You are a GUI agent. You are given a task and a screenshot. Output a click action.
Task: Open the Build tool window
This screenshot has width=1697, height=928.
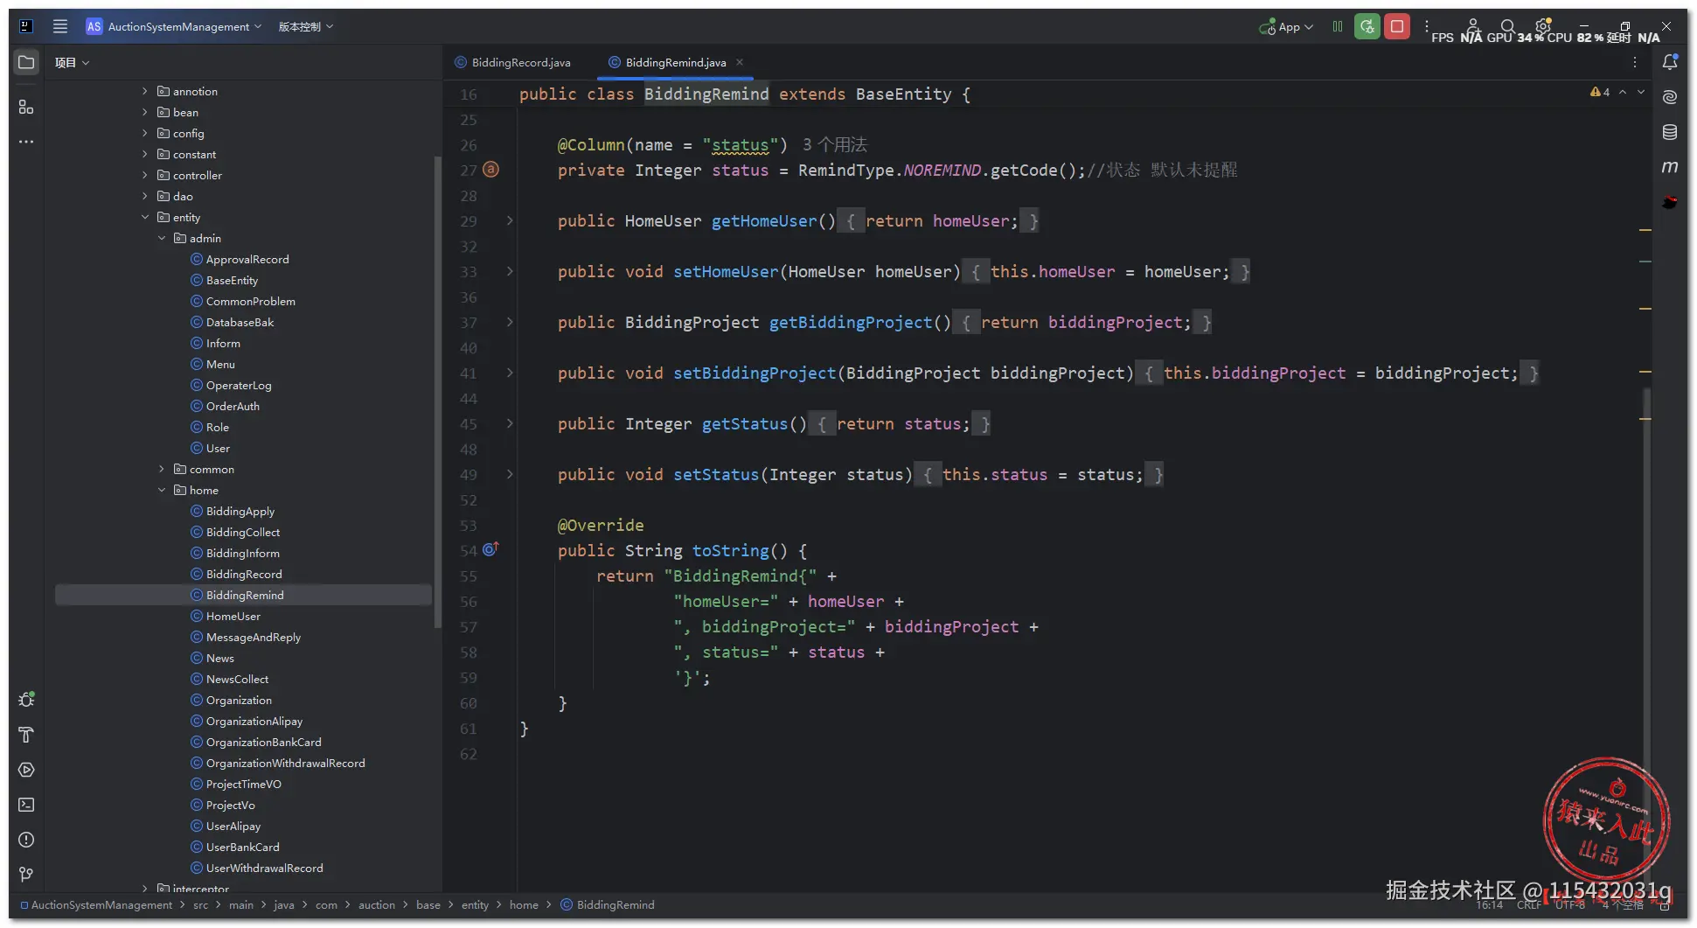26,735
